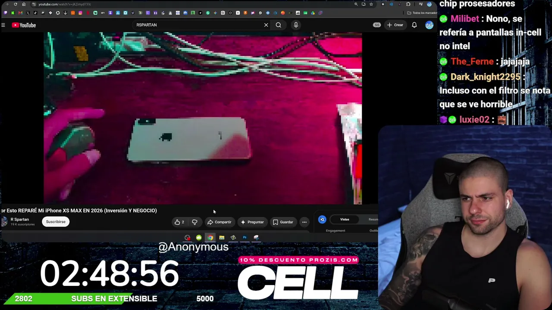Select the Engagement tab
552x310 pixels.
(336, 231)
